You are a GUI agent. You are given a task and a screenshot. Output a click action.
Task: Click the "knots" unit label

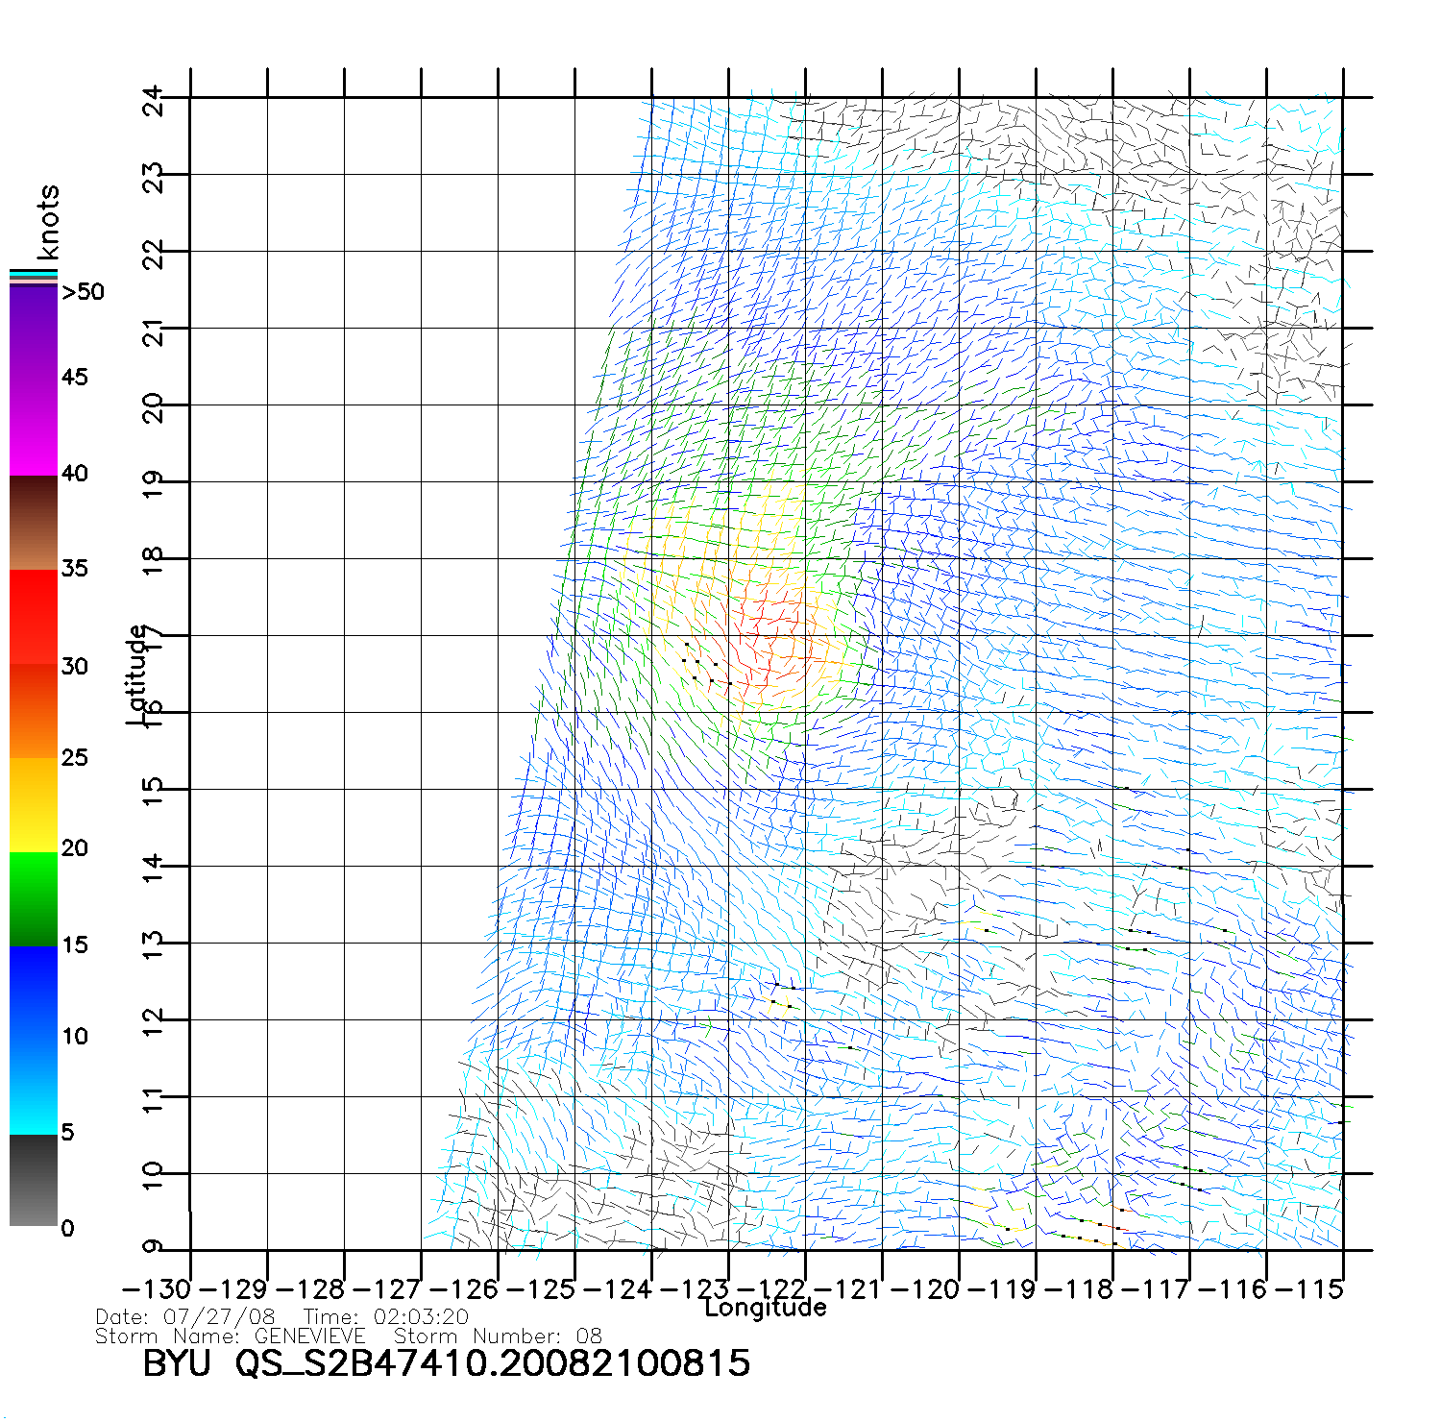click(x=47, y=222)
